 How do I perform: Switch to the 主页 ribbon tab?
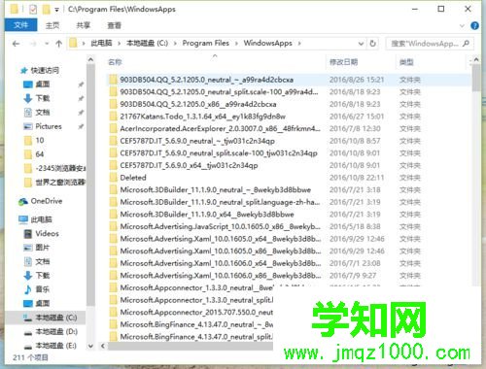52,25
